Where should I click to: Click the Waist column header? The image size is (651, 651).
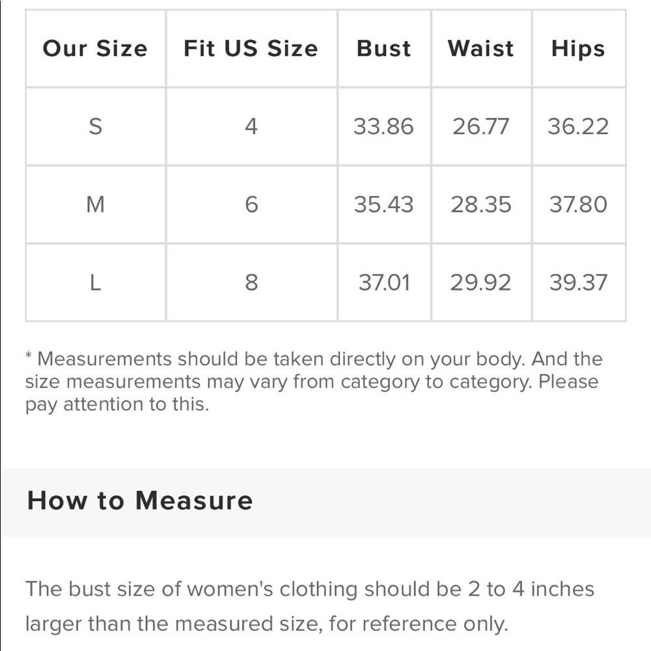click(x=481, y=49)
